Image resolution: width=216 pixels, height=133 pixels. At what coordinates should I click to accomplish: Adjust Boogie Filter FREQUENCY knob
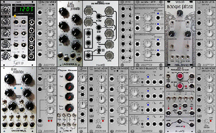pos(180,13)
